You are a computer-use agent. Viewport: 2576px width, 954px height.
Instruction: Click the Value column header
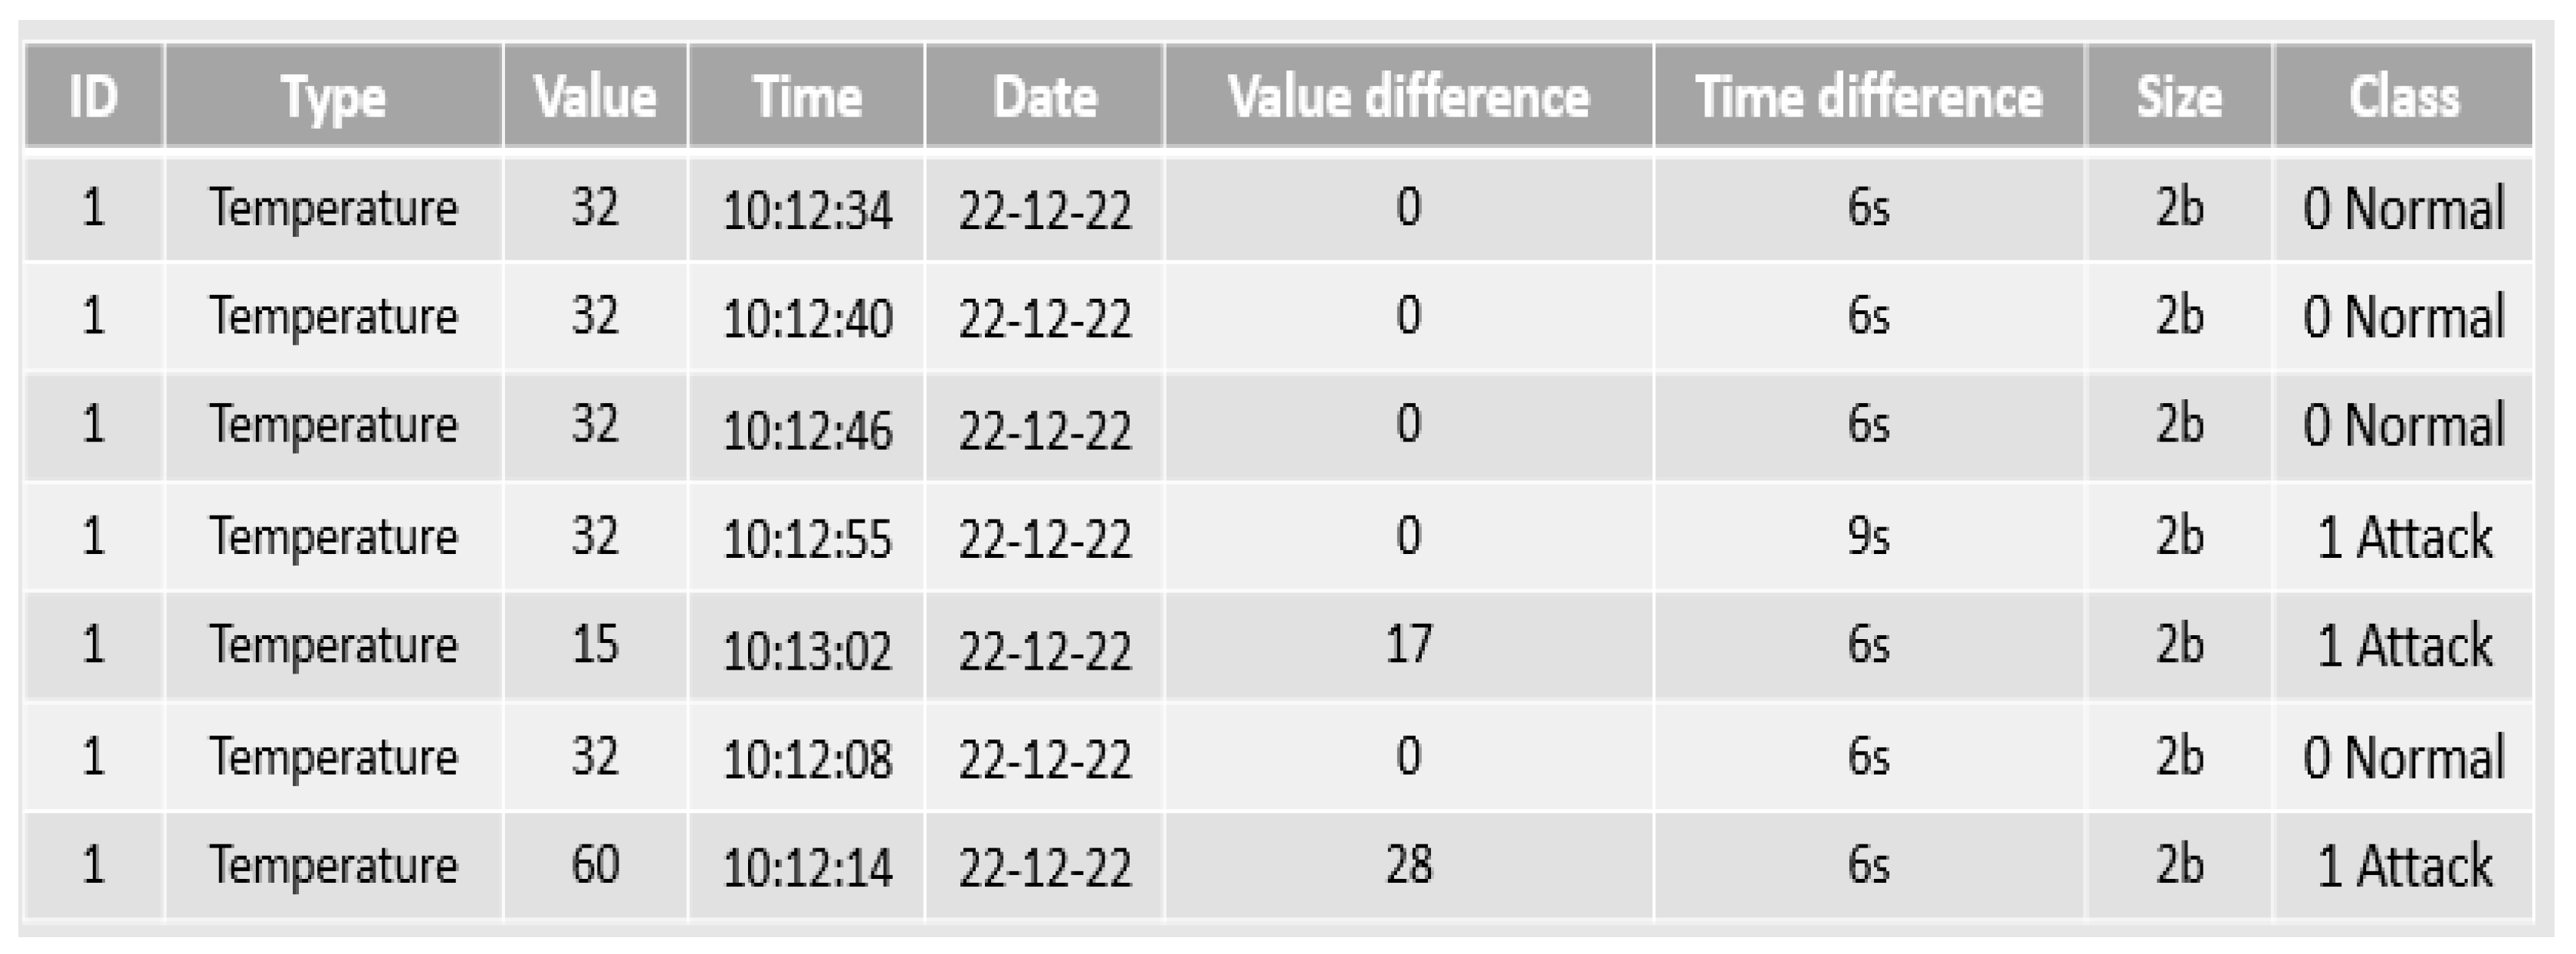click(x=595, y=97)
